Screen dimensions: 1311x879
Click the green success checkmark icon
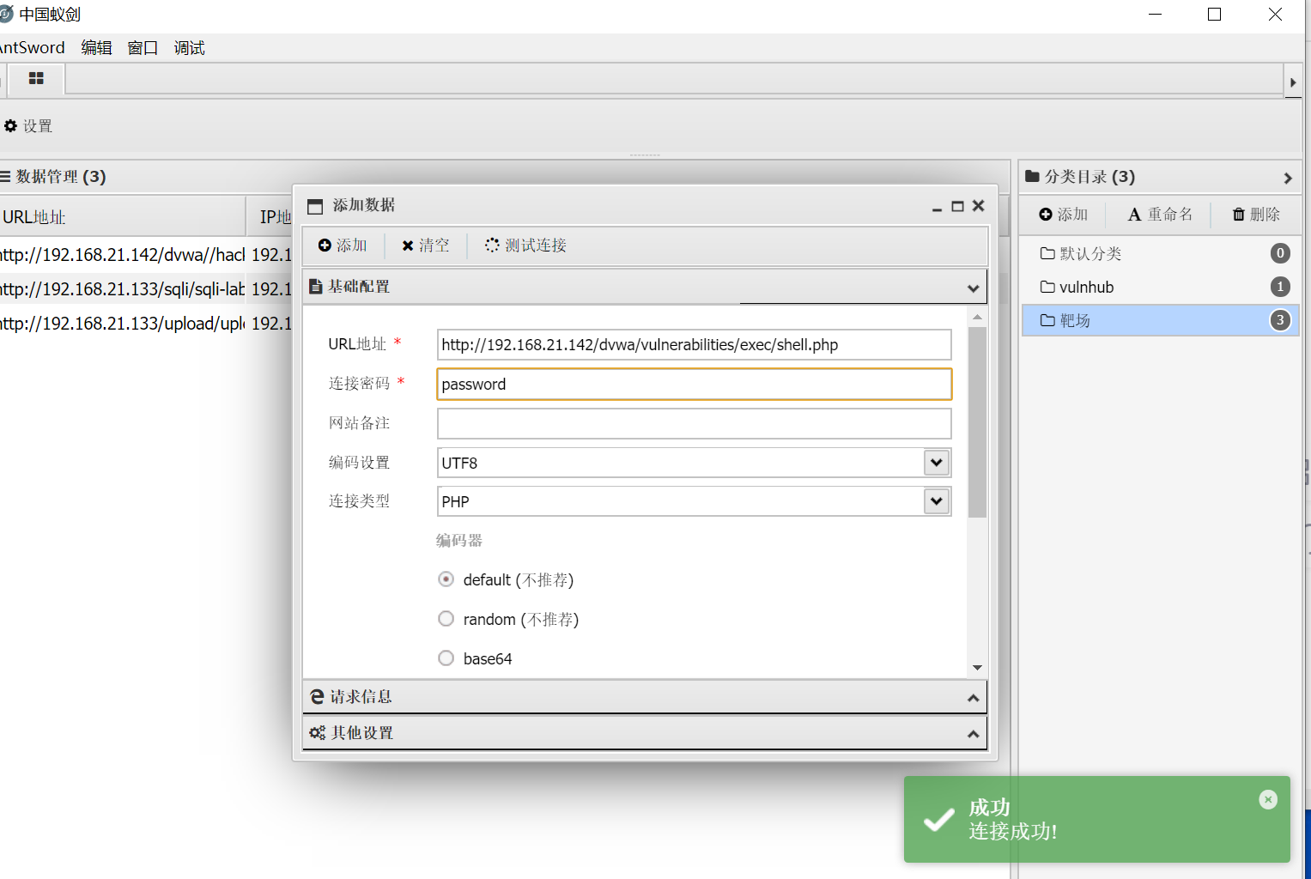938,820
